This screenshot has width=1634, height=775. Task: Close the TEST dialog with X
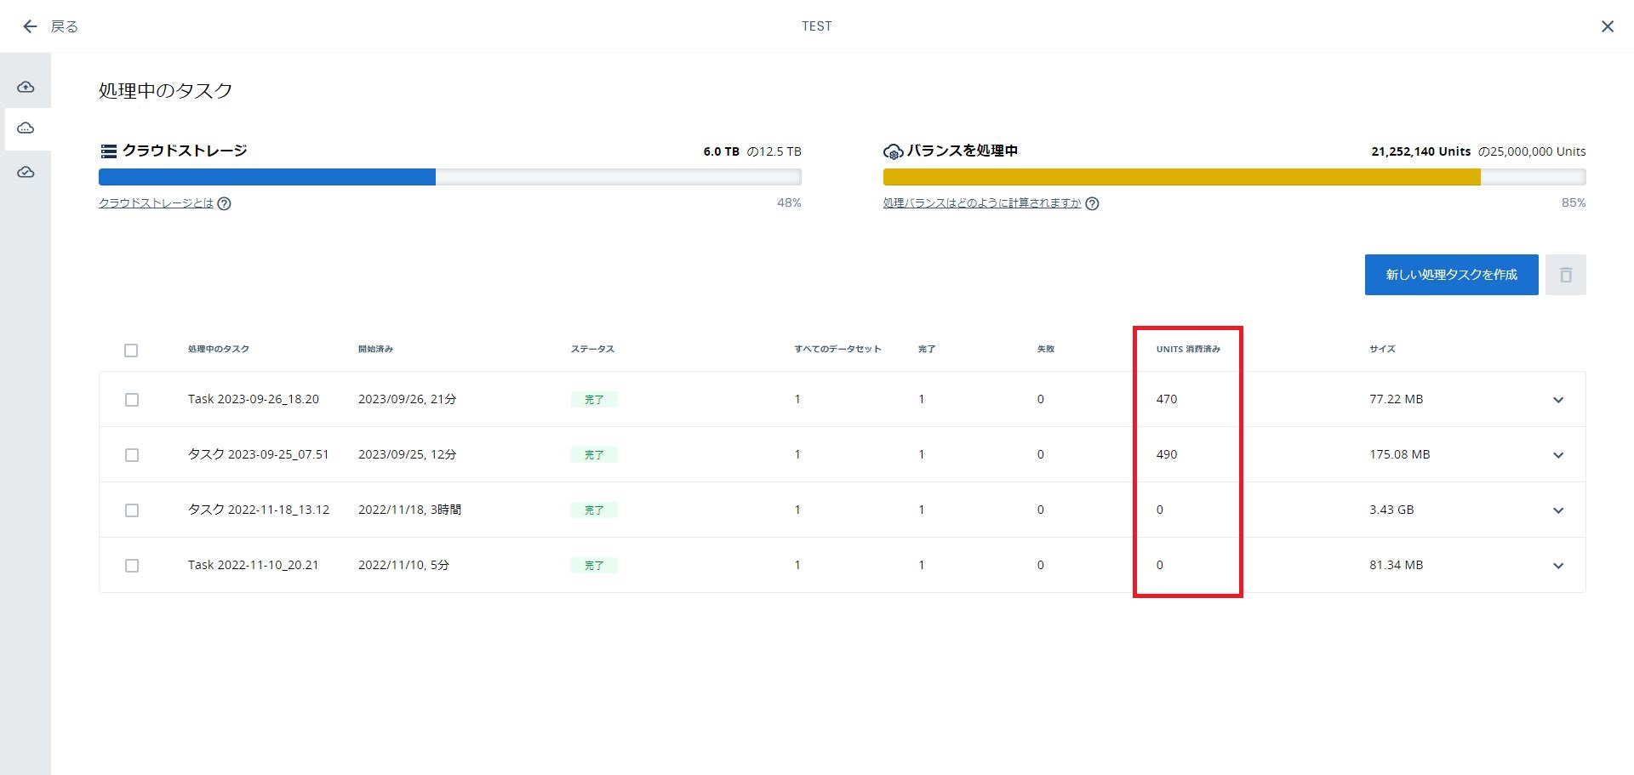[1607, 26]
